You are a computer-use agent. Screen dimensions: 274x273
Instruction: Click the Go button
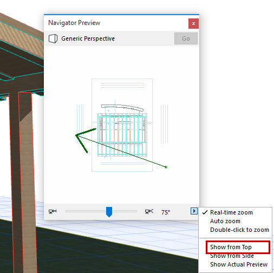click(186, 38)
